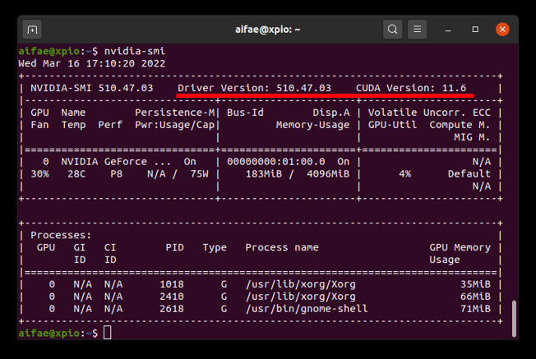Click /usr/lib/xorg/Xorg in the PID 1018 row
536x359 pixels.
(301, 284)
